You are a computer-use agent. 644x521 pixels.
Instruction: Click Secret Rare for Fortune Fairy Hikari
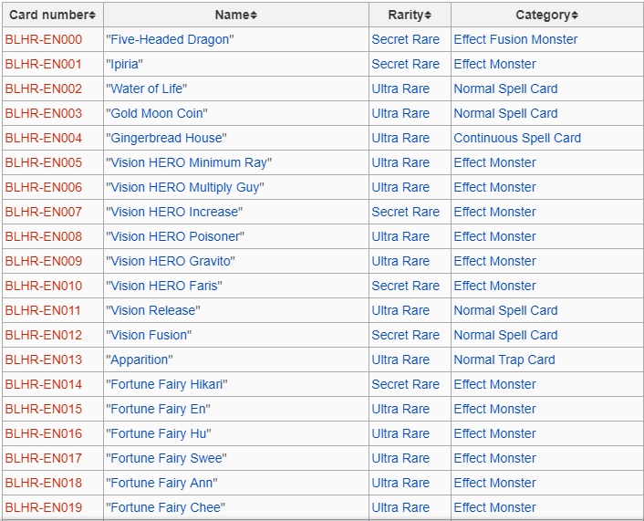[x=405, y=384]
